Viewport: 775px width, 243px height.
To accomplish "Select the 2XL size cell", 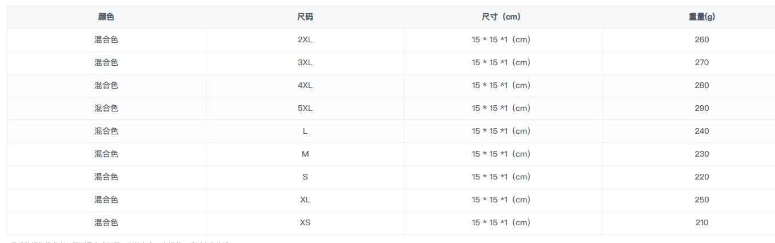I will coord(305,40).
